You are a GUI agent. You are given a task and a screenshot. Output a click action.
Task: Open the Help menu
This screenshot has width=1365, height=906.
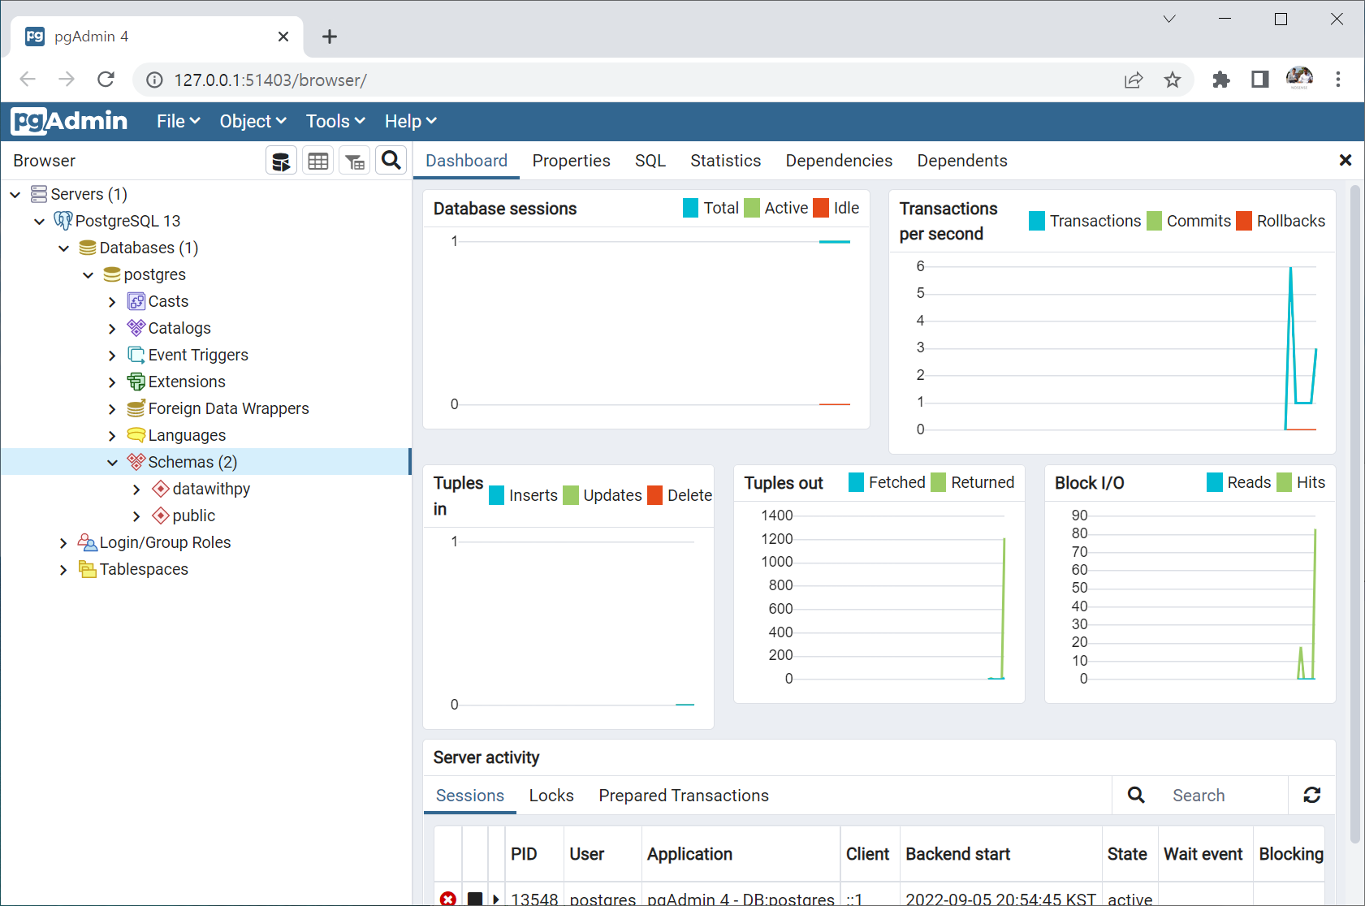pyautogui.click(x=411, y=121)
